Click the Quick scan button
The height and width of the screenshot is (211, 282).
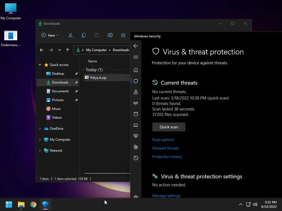coord(169,127)
